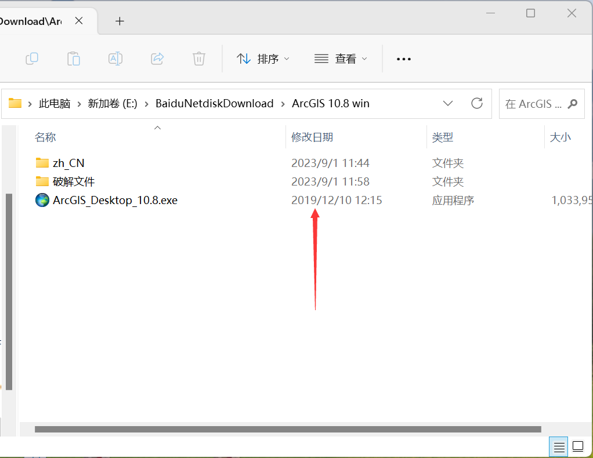Open the 'See more' ellipsis menu

pos(403,59)
